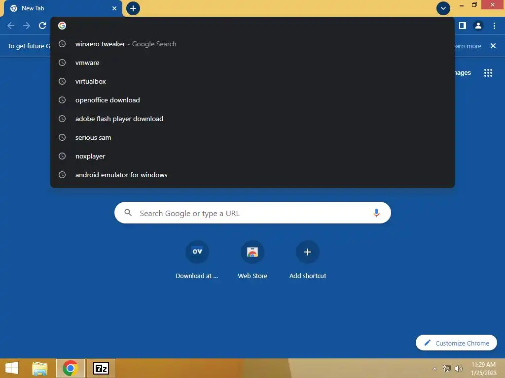Click the Google G icon in omnibox

62,26
